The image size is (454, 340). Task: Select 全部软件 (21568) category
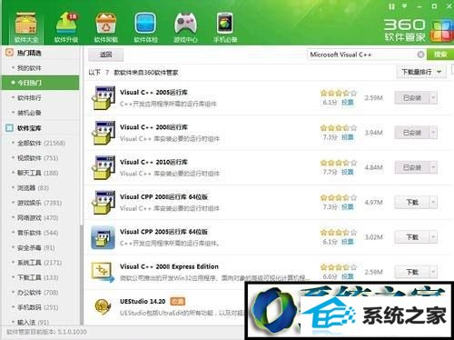pyautogui.click(x=40, y=143)
